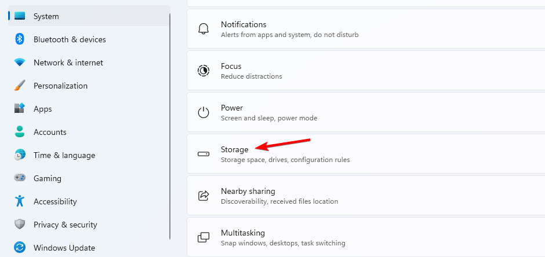Click the Windows Update sync icon
Screen dimensions: 545x257
coord(20,248)
